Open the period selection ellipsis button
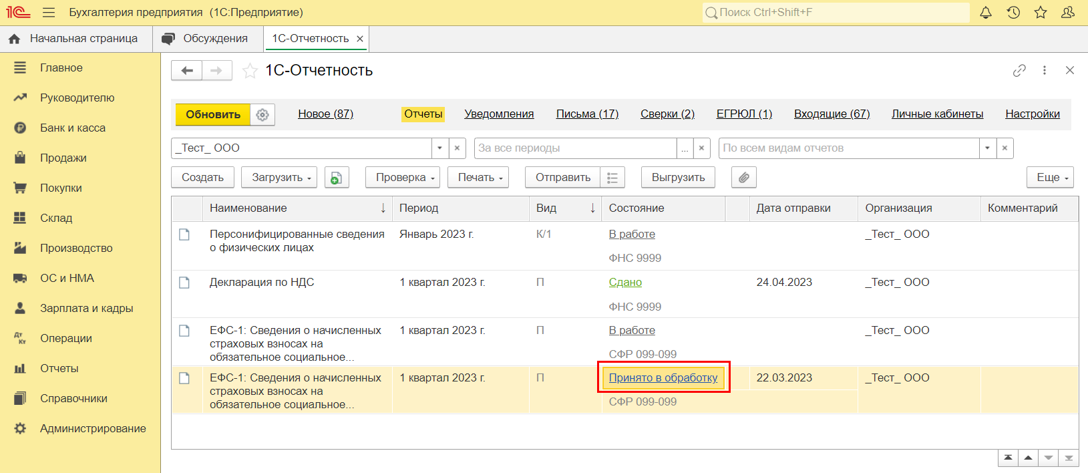1088x473 pixels. pos(685,148)
